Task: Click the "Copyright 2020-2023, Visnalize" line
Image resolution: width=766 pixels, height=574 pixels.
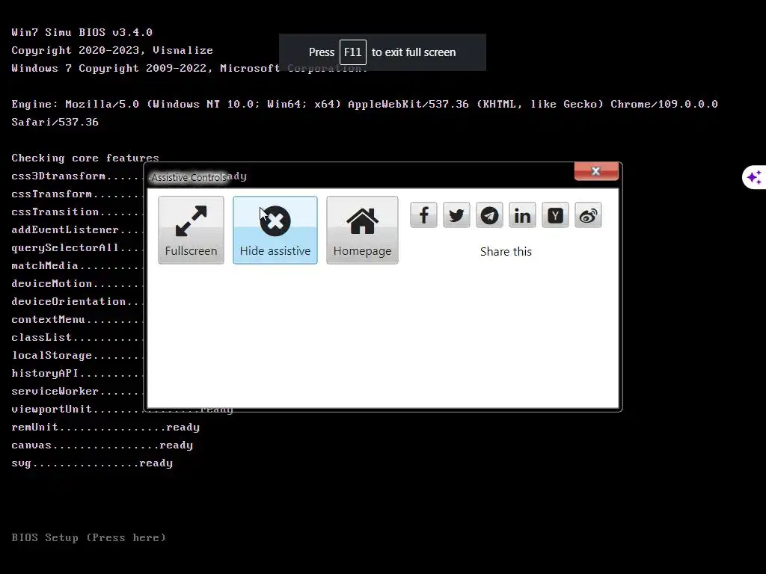Action: (x=112, y=50)
